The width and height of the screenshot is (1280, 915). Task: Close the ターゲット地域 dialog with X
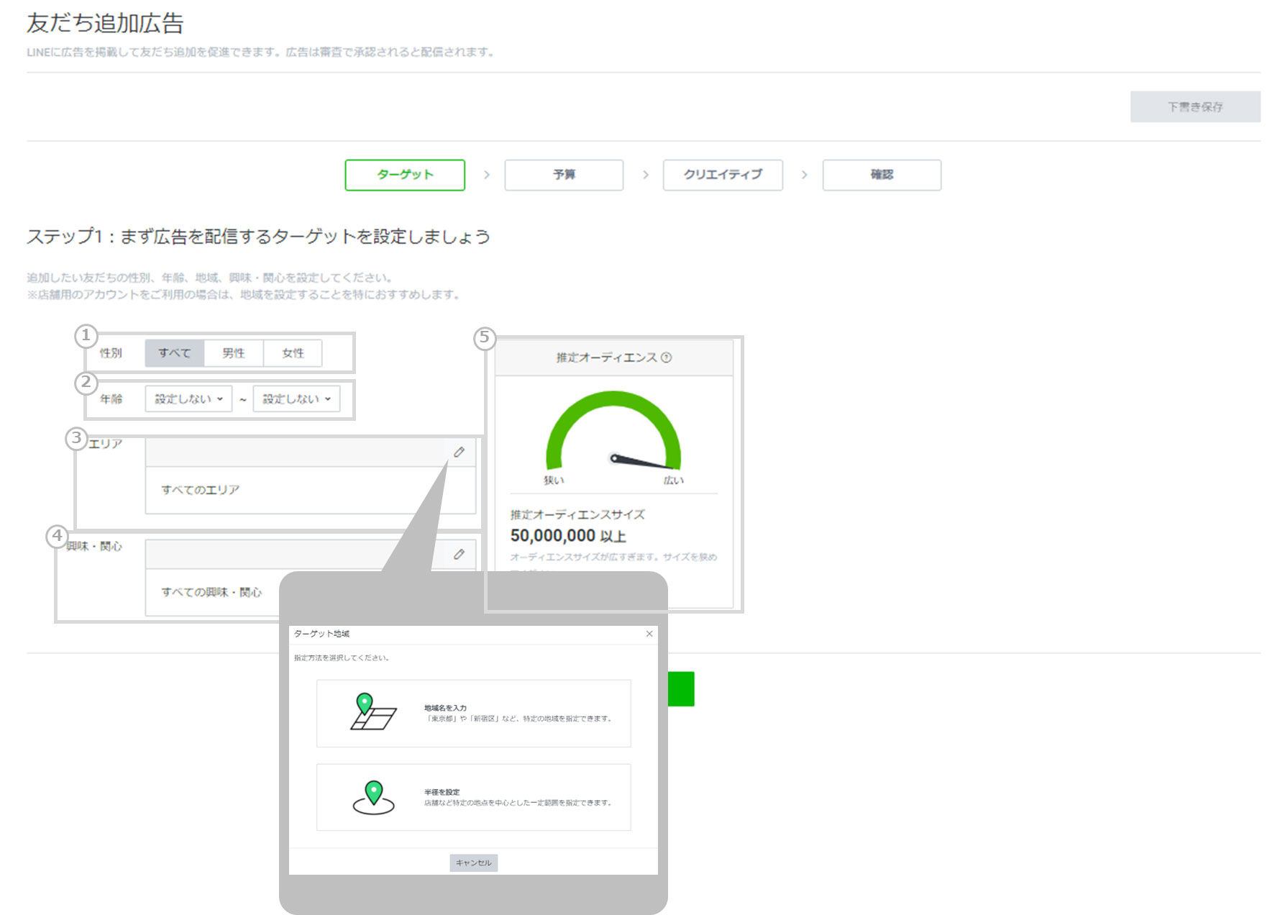pos(649,634)
